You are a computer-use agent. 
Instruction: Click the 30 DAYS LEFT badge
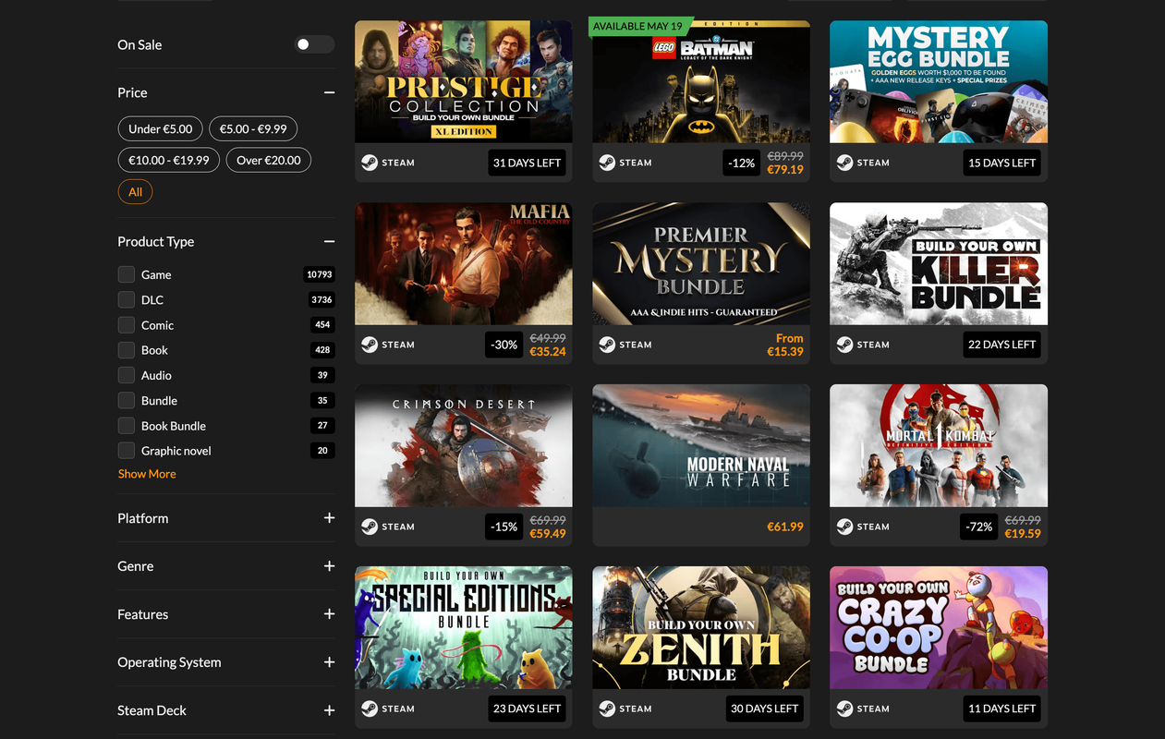[764, 709]
